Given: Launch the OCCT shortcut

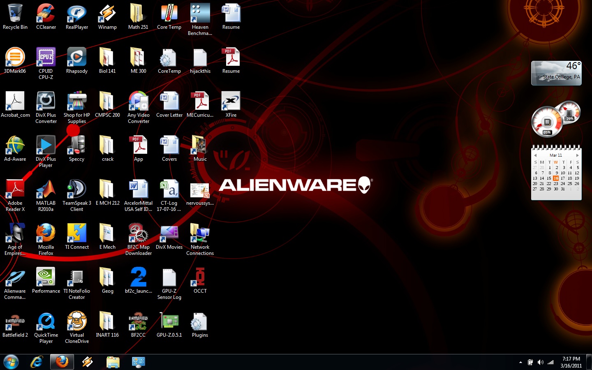Looking at the screenshot, I should pos(200,280).
